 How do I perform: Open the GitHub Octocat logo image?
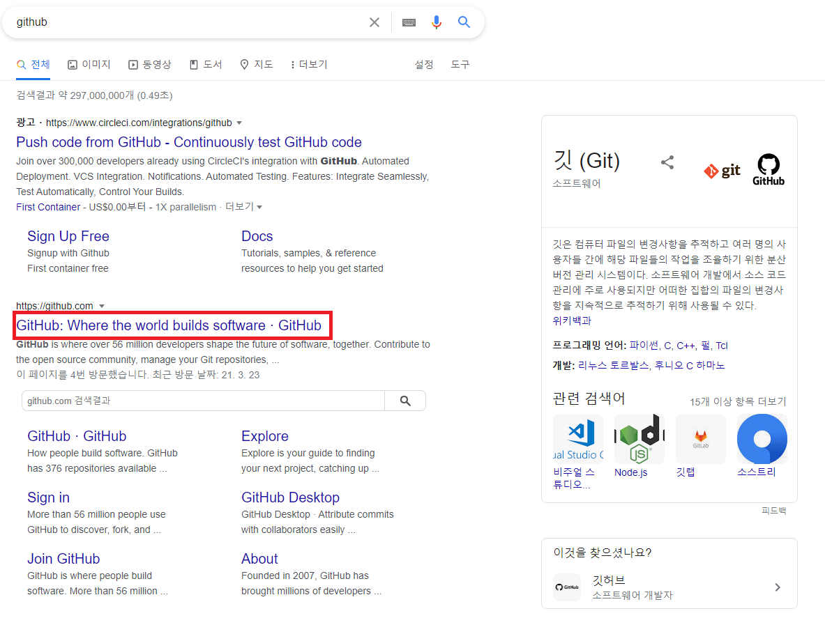click(769, 170)
